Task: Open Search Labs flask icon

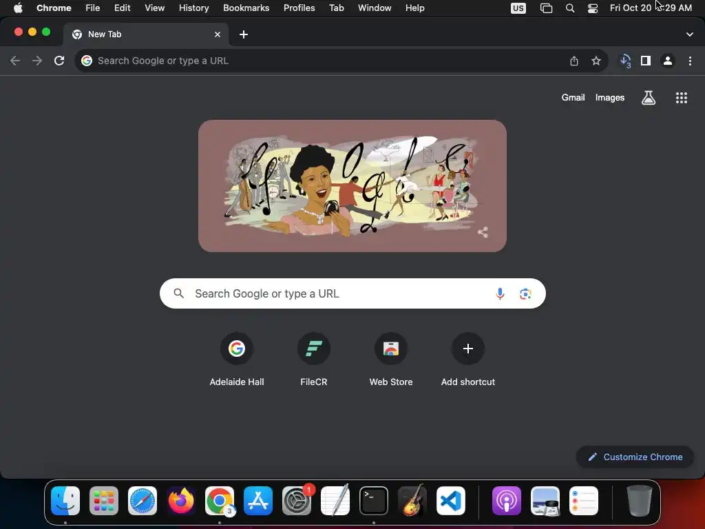Action: 649,98
